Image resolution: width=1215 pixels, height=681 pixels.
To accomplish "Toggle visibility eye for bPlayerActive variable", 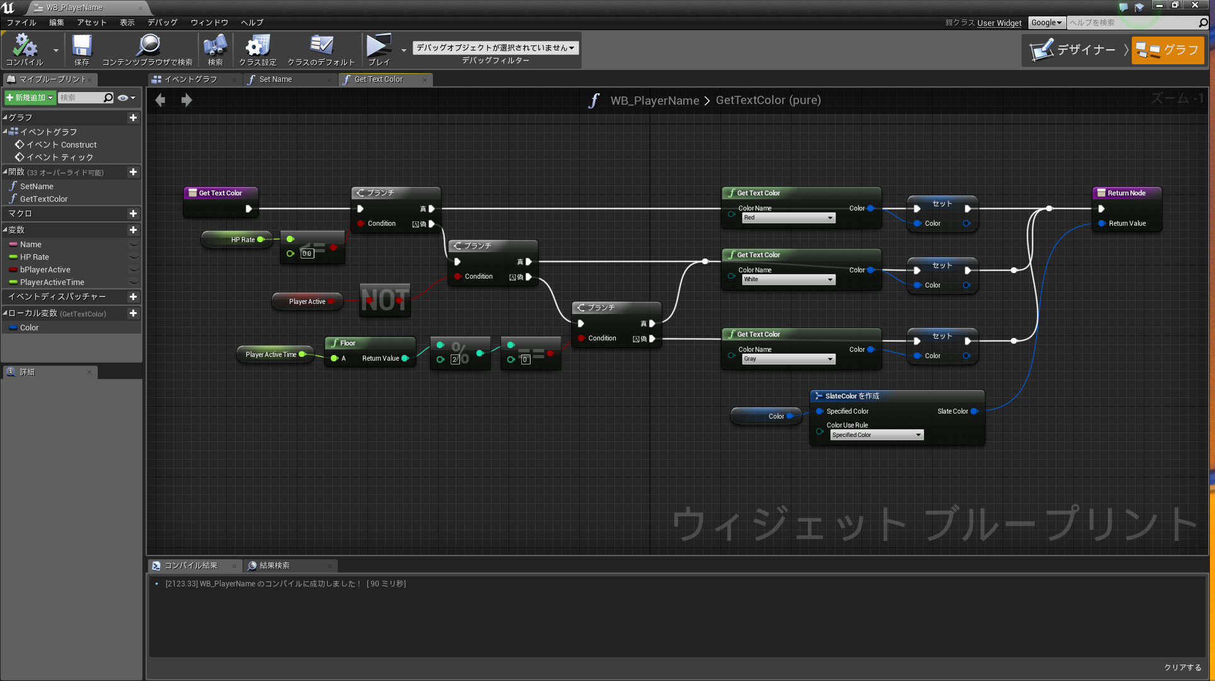I will click(x=134, y=270).
